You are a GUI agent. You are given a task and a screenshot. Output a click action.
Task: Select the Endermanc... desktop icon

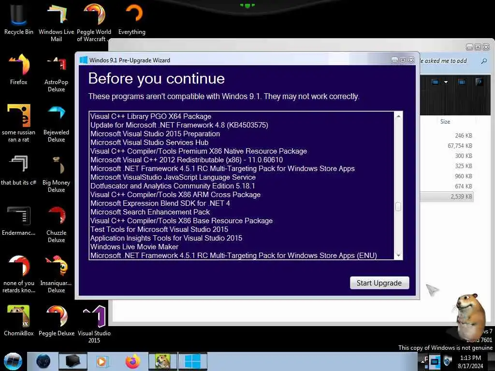(19, 221)
